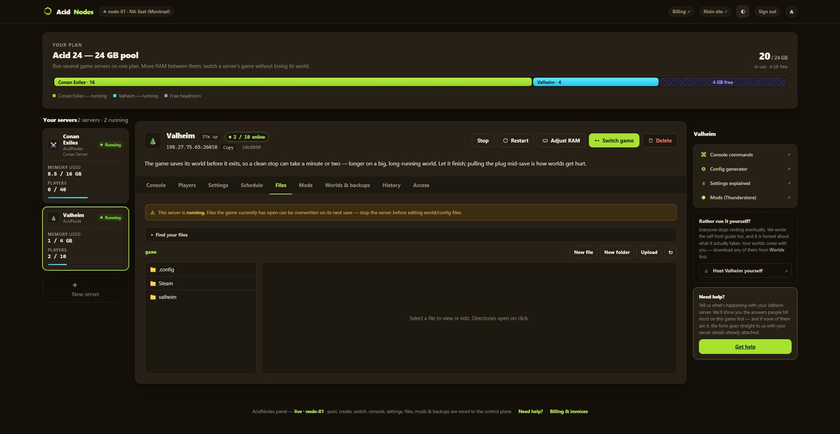Image resolution: width=840 pixels, height=434 pixels.
Task: Create a New folder
Action: tap(617, 252)
